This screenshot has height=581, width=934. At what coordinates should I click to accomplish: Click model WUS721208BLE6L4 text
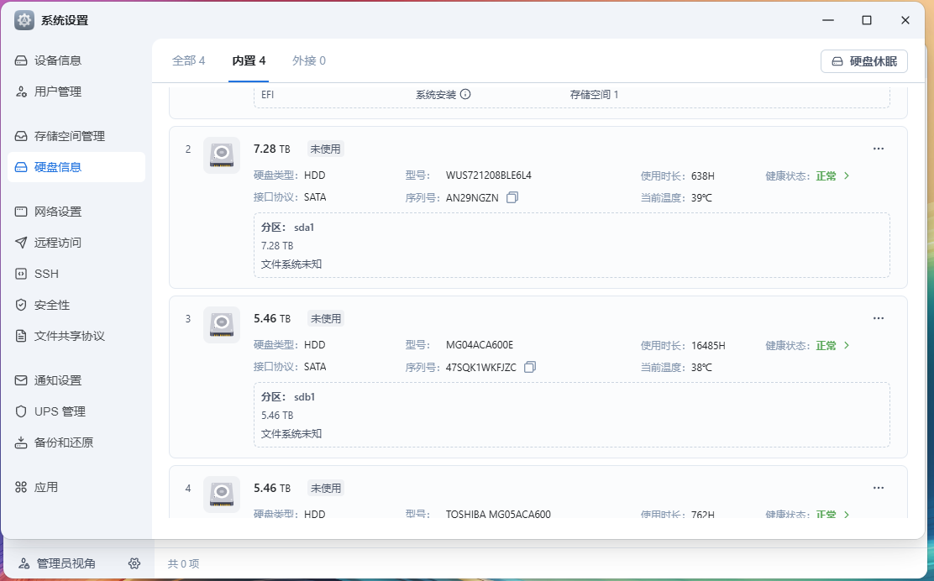[489, 175]
